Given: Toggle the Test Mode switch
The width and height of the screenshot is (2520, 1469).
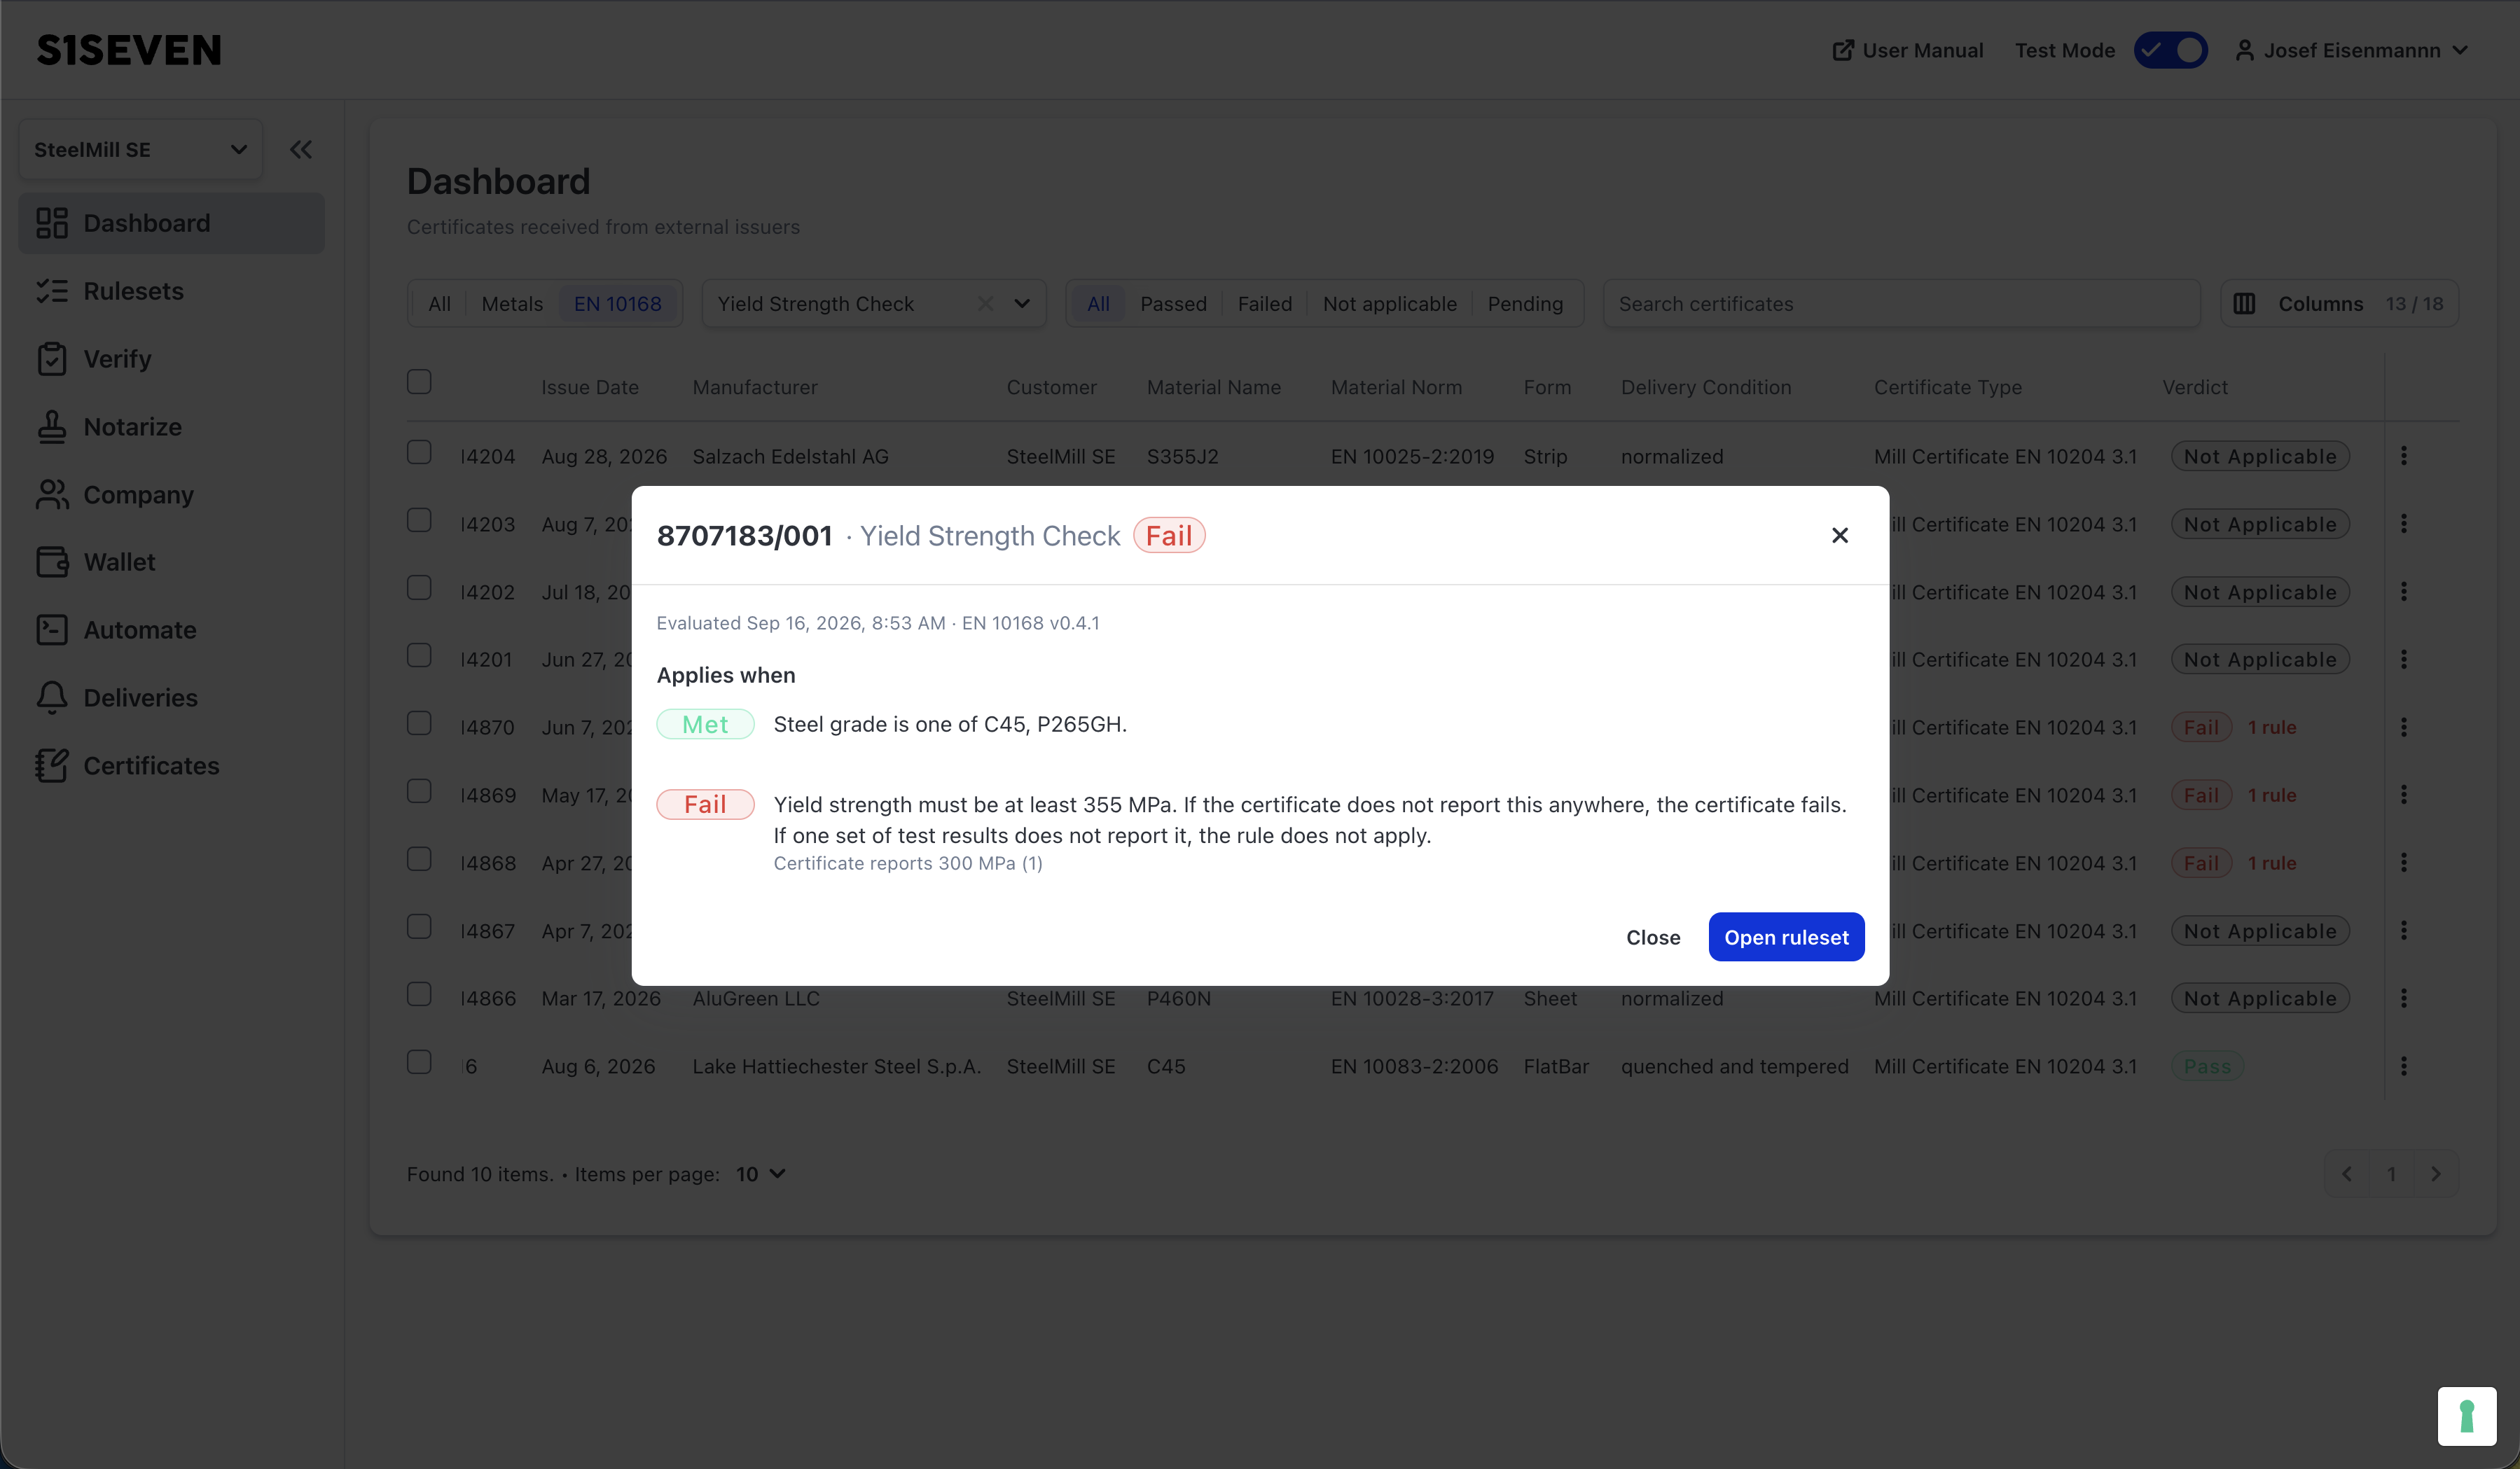Looking at the screenshot, I should coord(2170,50).
